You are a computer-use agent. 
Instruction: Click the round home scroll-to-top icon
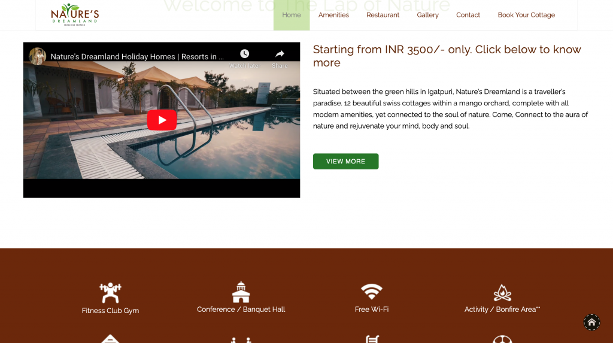591,322
